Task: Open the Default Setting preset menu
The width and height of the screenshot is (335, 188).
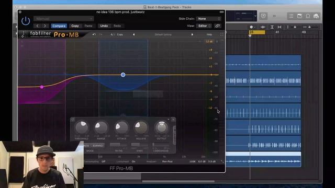Action: click(163, 34)
